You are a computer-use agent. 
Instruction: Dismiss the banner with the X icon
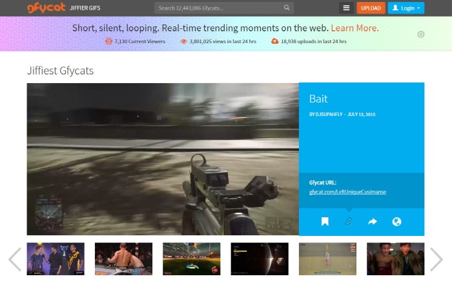(x=420, y=35)
